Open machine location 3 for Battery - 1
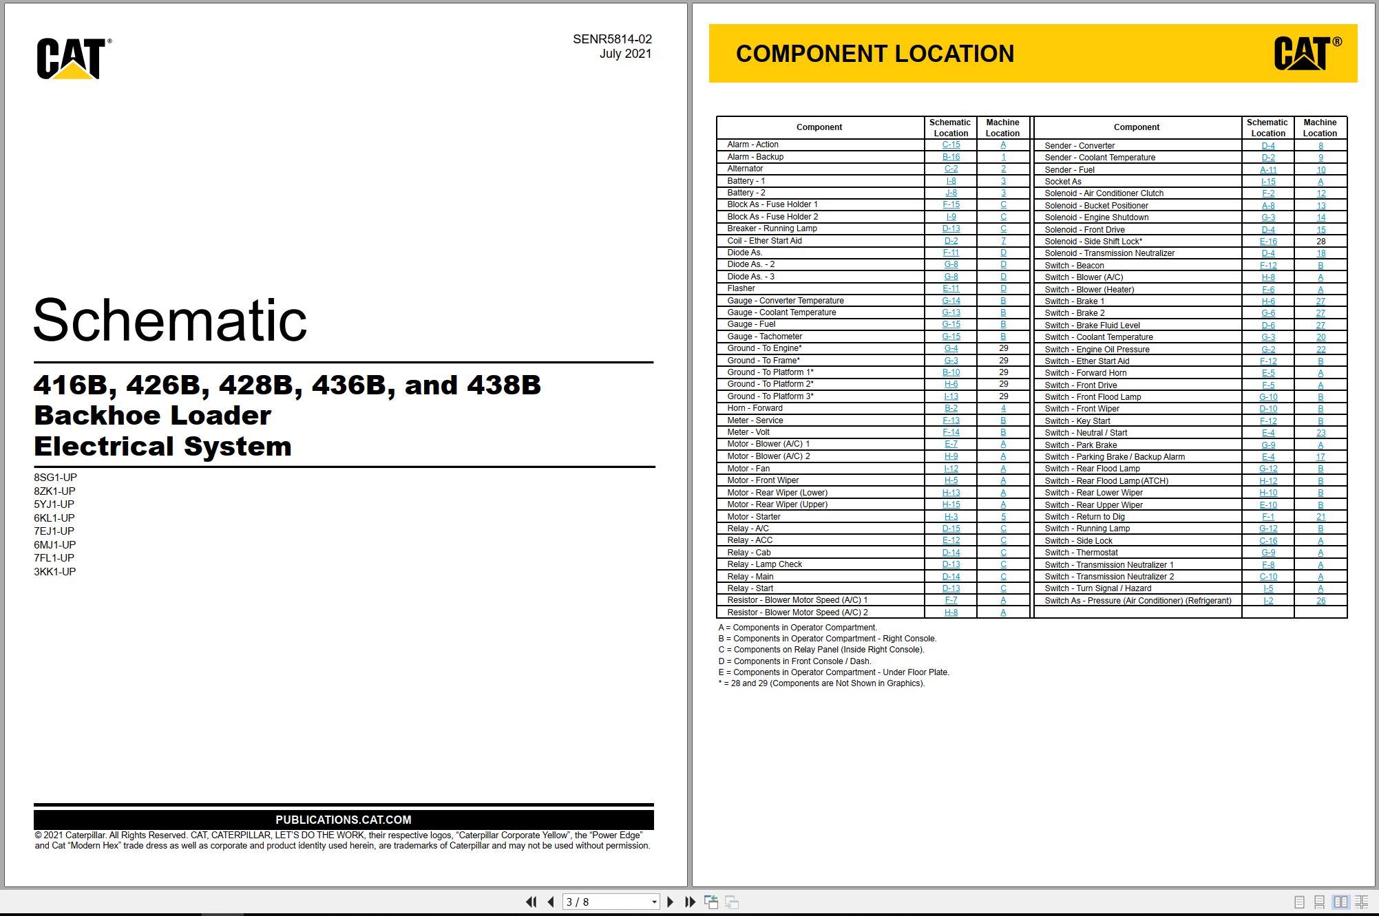 tap(1003, 181)
